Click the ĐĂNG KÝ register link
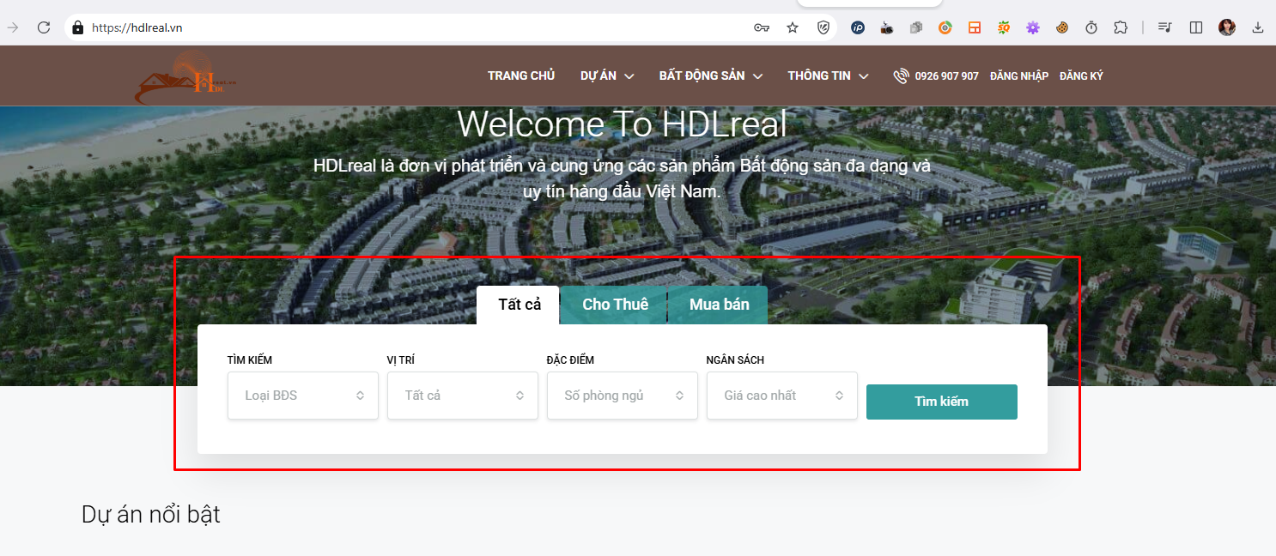 point(1081,76)
